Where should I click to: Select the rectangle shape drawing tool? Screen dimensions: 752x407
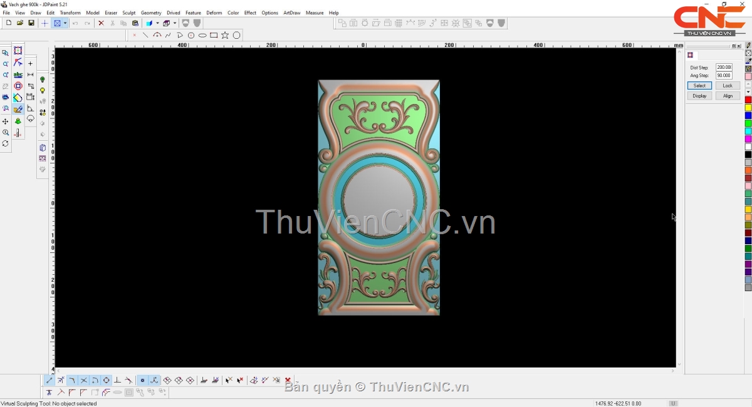tap(214, 35)
